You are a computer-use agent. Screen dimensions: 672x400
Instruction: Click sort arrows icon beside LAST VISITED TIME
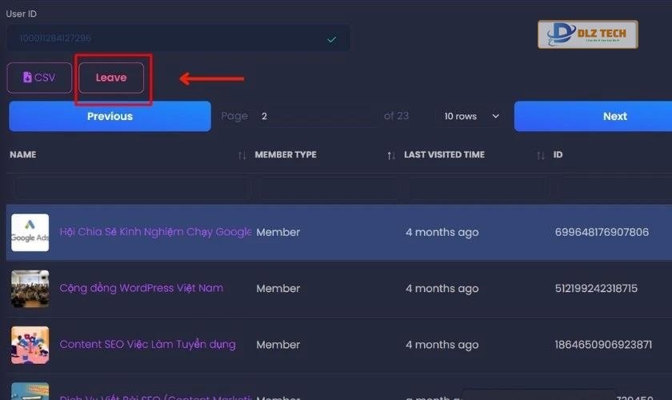coord(541,156)
